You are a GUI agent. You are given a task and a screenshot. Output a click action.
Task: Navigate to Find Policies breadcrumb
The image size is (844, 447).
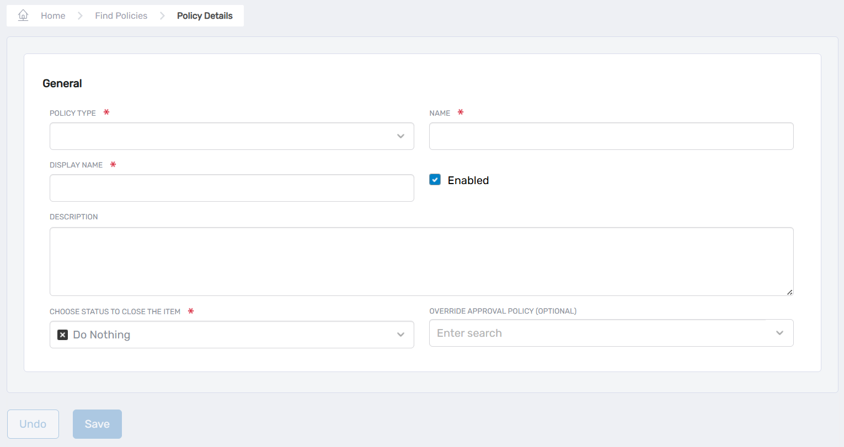[x=121, y=16]
